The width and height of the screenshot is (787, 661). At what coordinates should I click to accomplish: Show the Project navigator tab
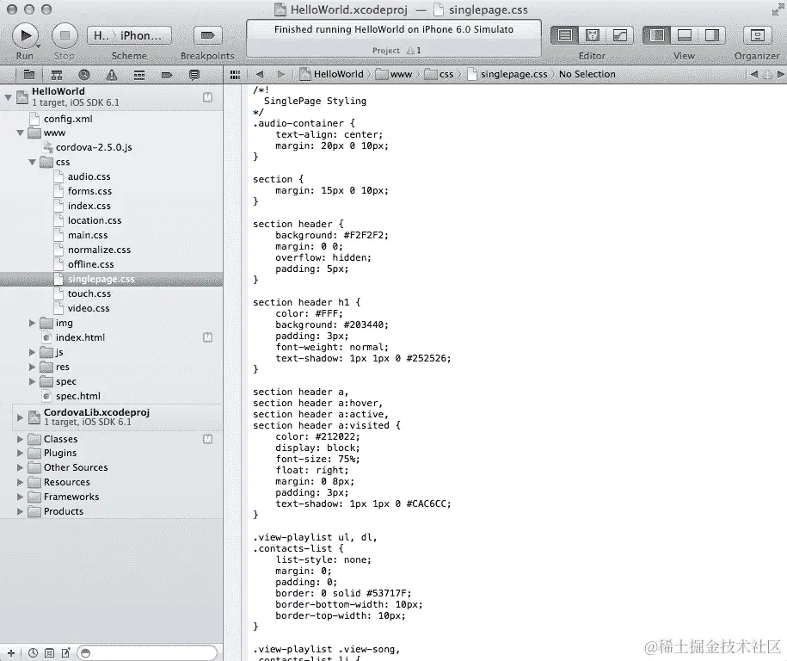29,76
